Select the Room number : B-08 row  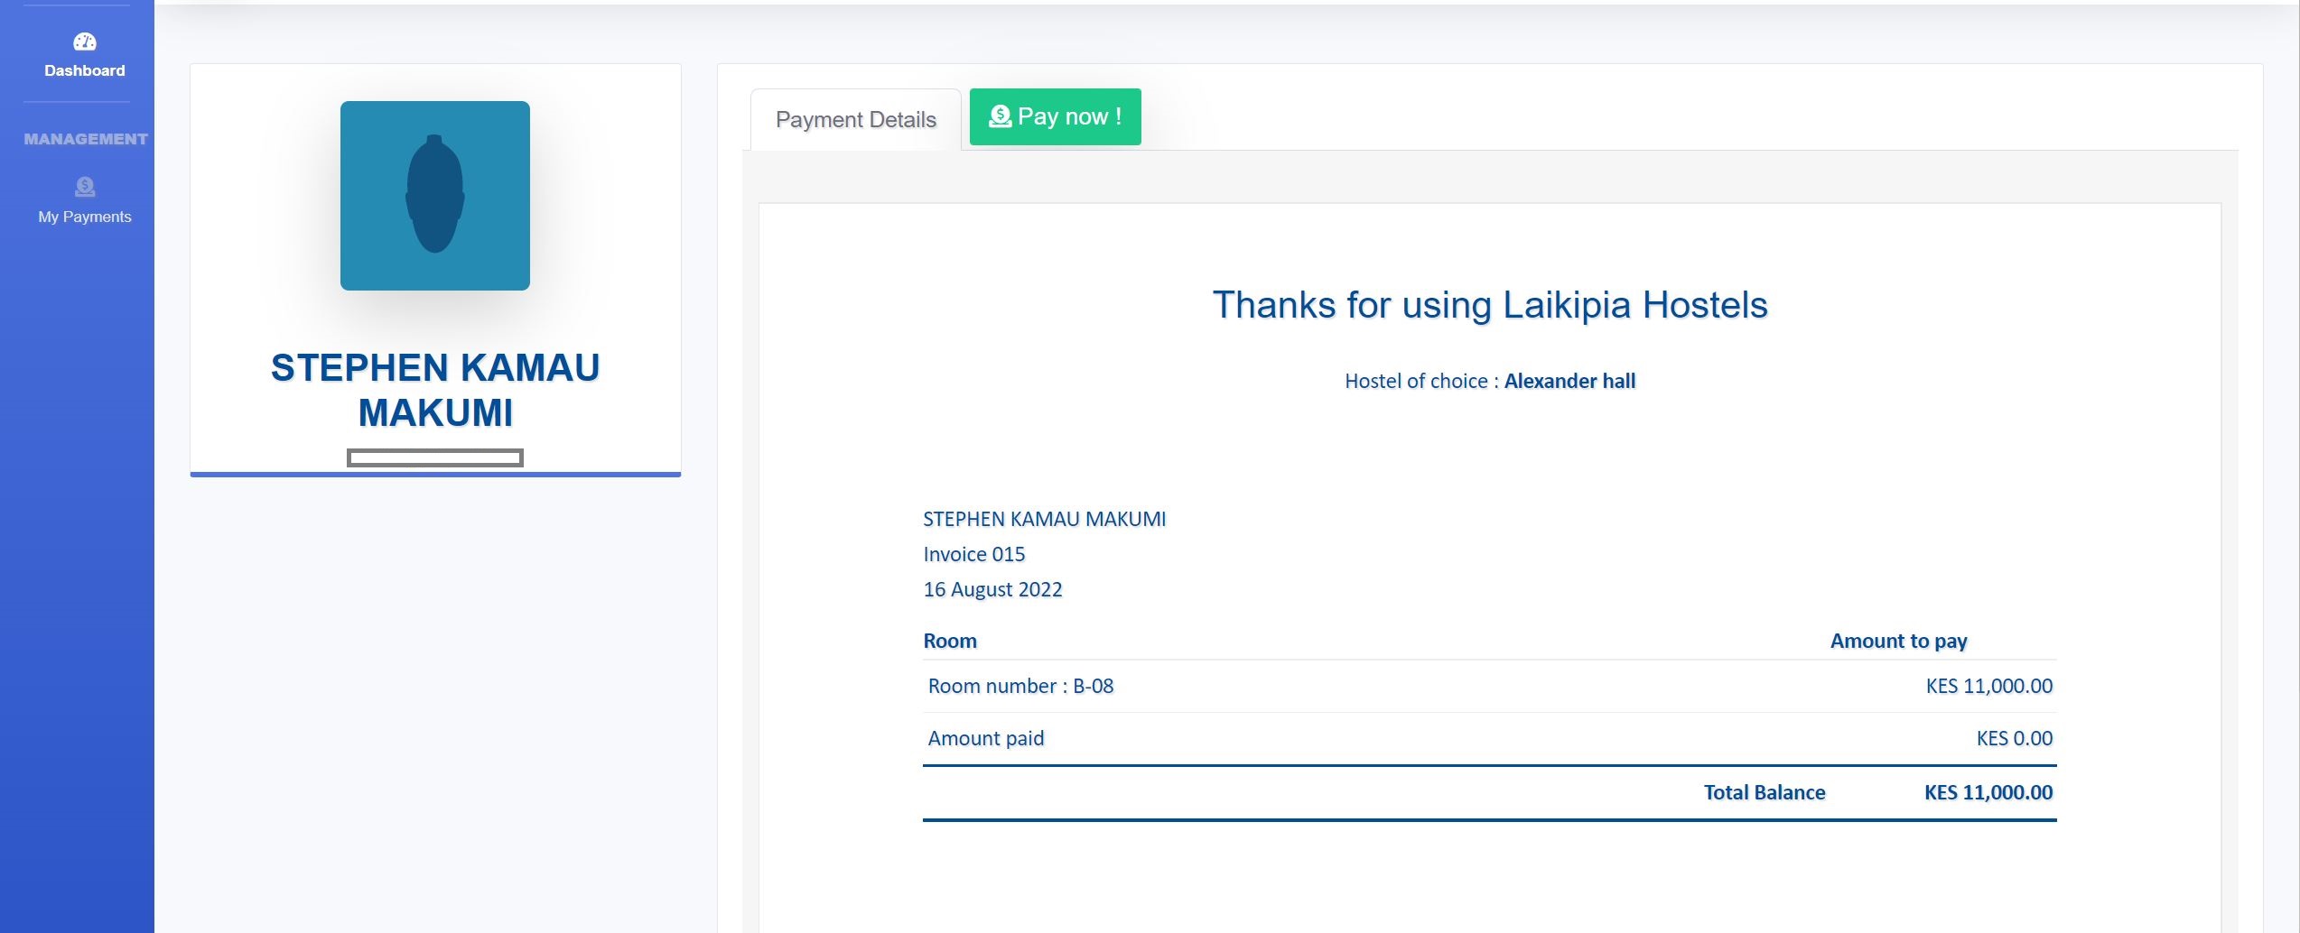pyautogui.click(x=1490, y=686)
